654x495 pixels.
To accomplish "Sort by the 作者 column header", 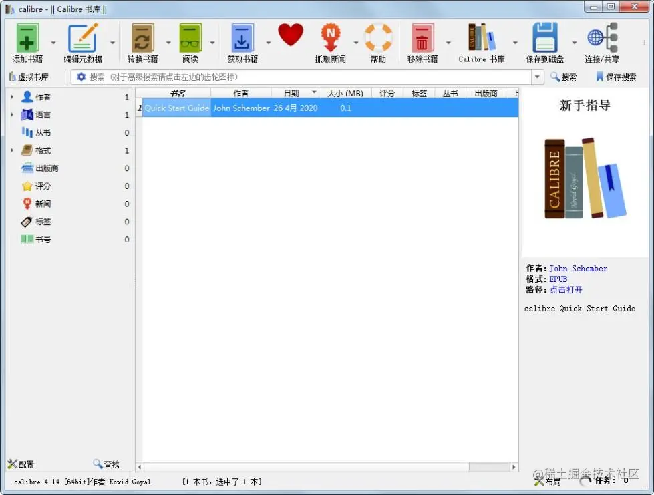I will click(x=240, y=93).
